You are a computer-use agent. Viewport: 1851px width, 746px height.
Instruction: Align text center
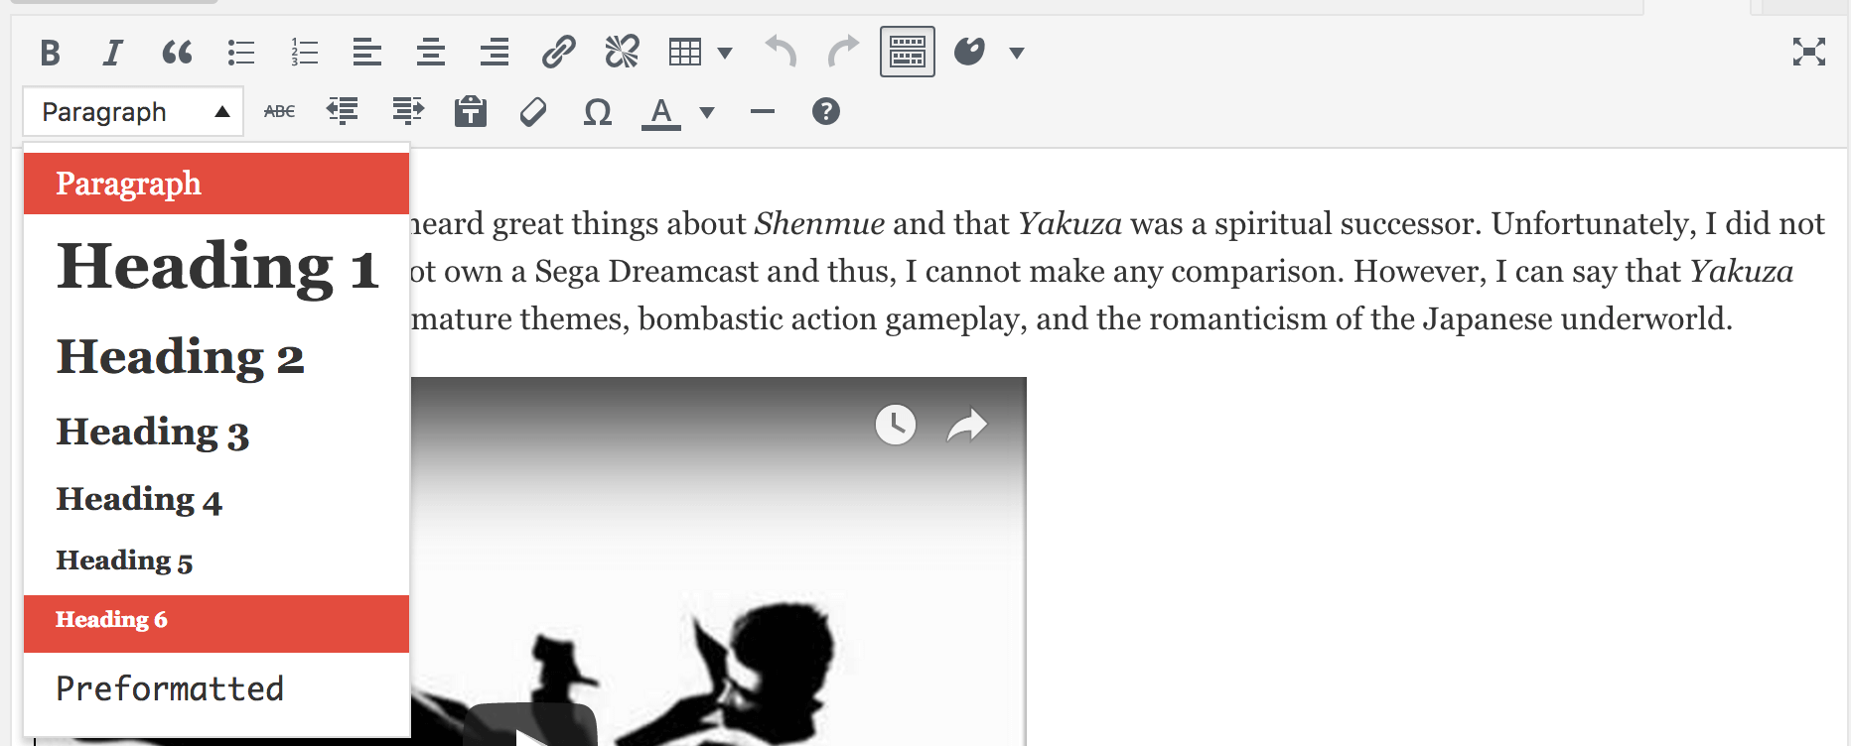431,52
